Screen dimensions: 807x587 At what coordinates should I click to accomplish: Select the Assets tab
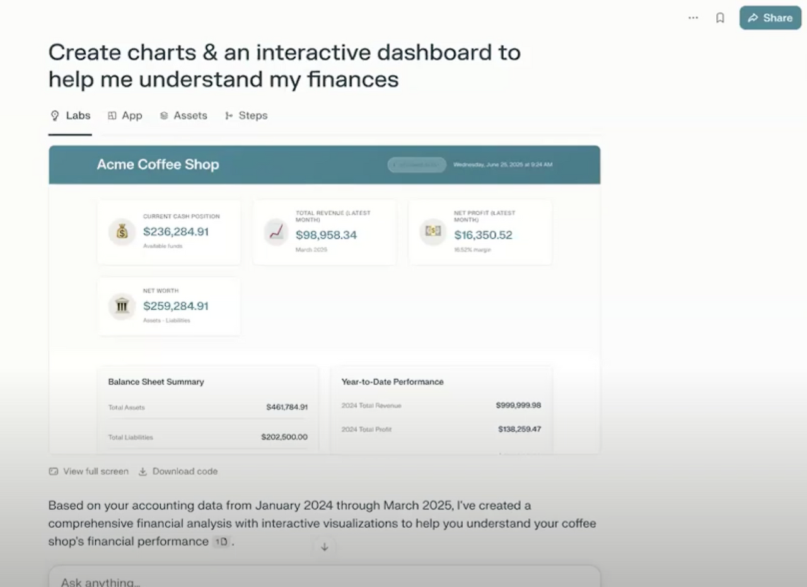click(183, 115)
